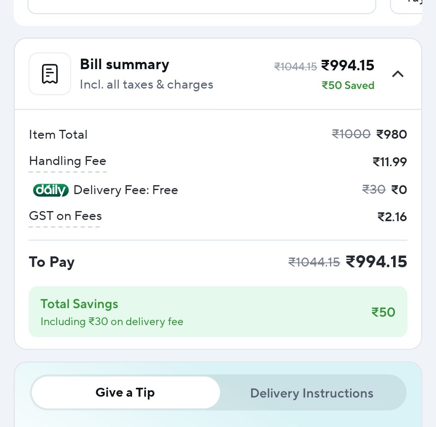
Task: Click the Total Savings banner
Action: click(x=218, y=312)
